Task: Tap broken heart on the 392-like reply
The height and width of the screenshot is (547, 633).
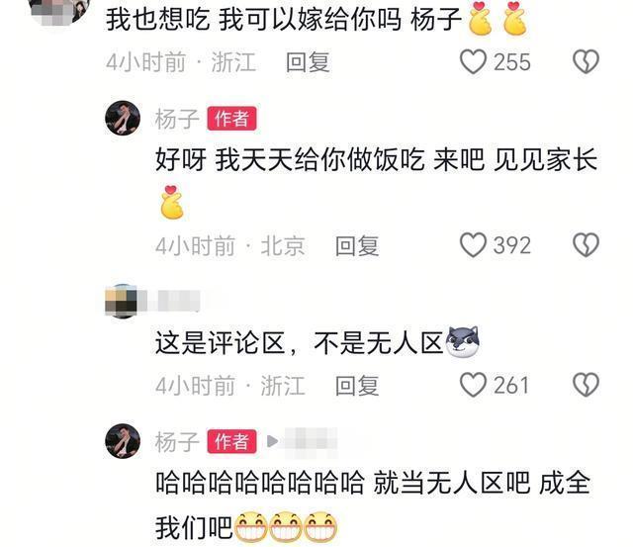Action: (x=586, y=245)
